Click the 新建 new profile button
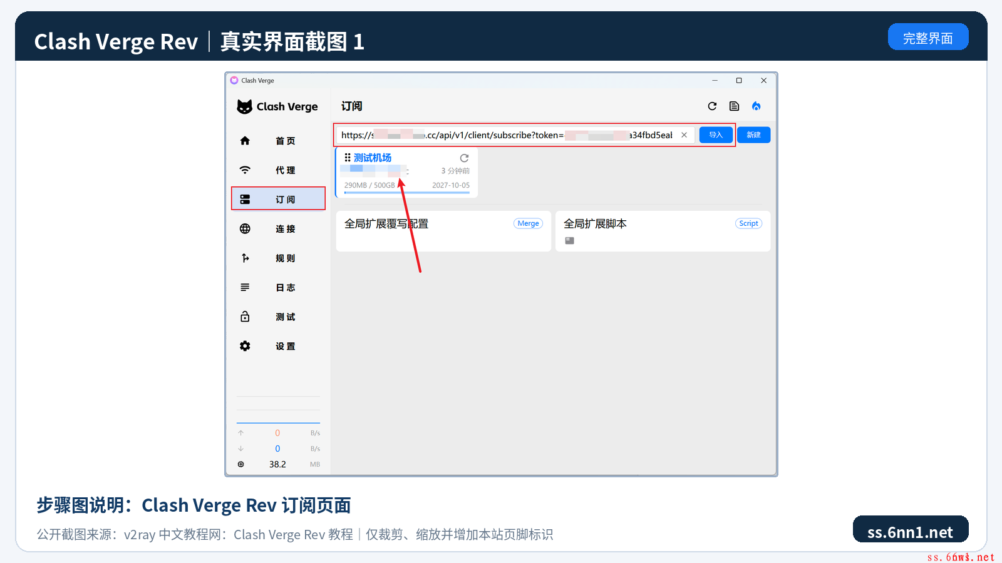1002x563 pixels. click(x=753, y=135)
